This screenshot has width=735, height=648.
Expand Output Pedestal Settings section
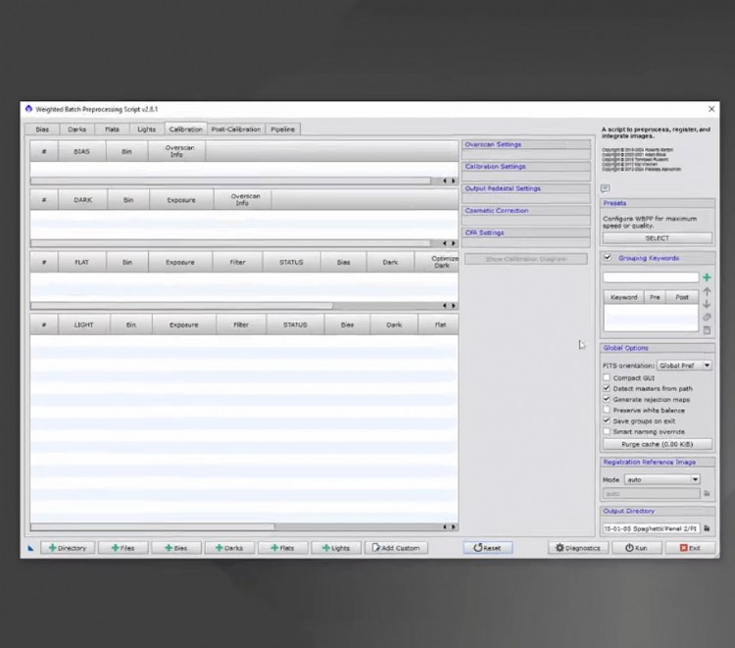point(525,188)
